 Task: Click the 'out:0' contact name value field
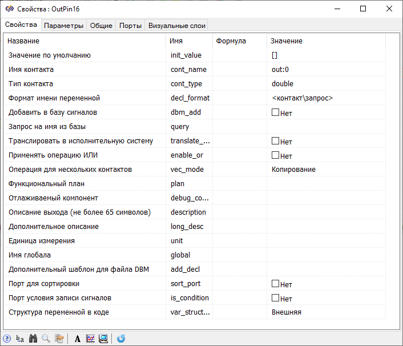tap(325, 70)
